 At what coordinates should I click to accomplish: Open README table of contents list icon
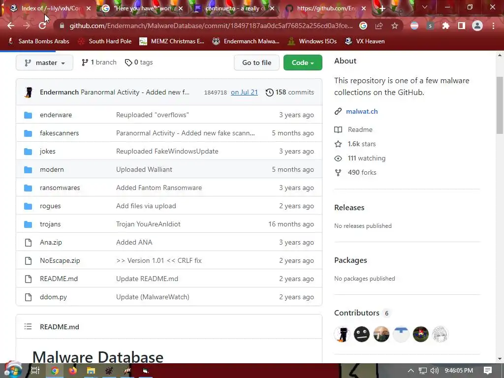coord(28,327)
